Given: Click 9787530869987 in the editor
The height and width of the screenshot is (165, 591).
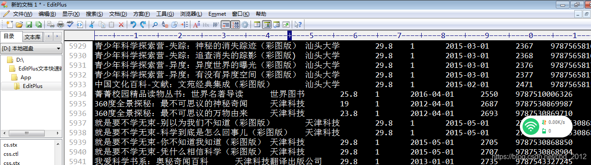Looking at the screenshot, I should [x=544, y=104].
